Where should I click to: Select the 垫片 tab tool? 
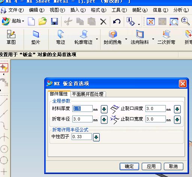36,37
